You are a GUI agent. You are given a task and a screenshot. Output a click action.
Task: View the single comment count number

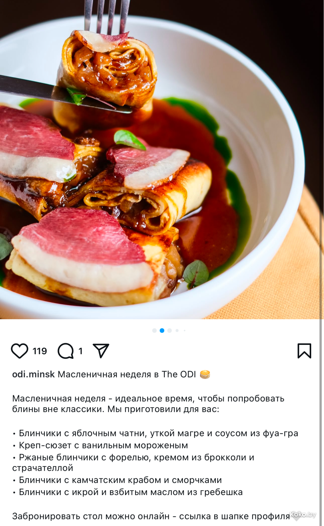click(80, 351)
